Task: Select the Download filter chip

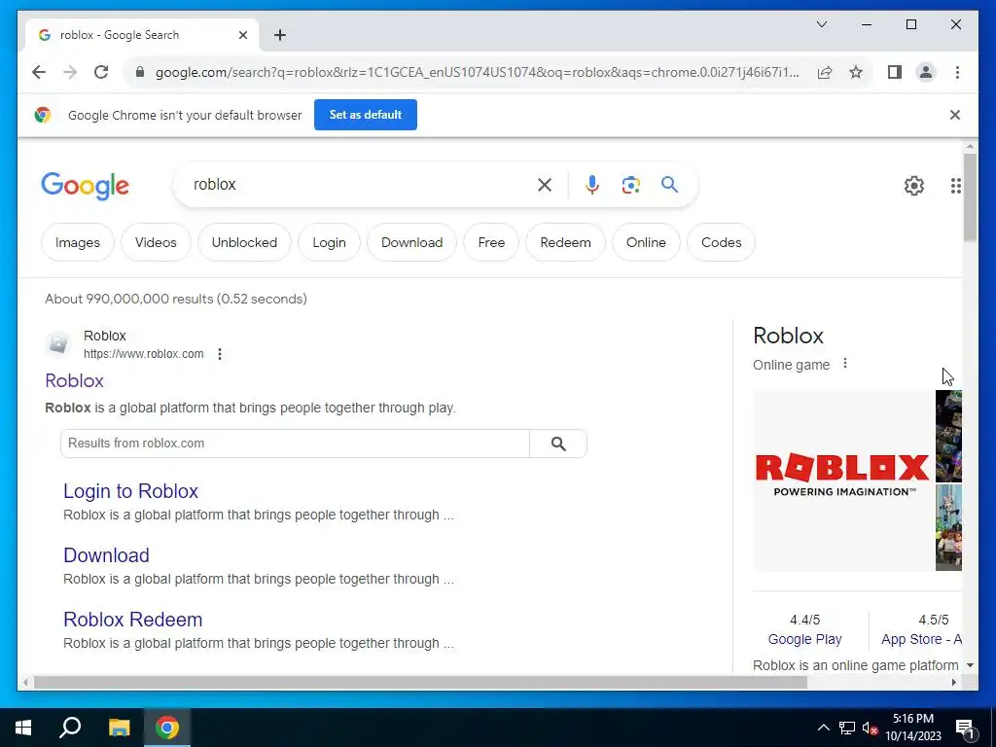Action: (x=411, y=242)
